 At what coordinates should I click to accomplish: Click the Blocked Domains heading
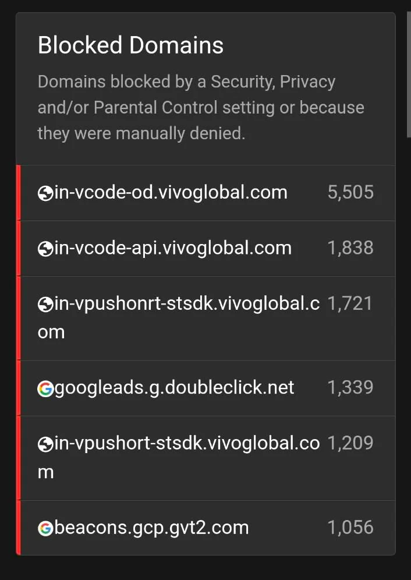point(130,45)
